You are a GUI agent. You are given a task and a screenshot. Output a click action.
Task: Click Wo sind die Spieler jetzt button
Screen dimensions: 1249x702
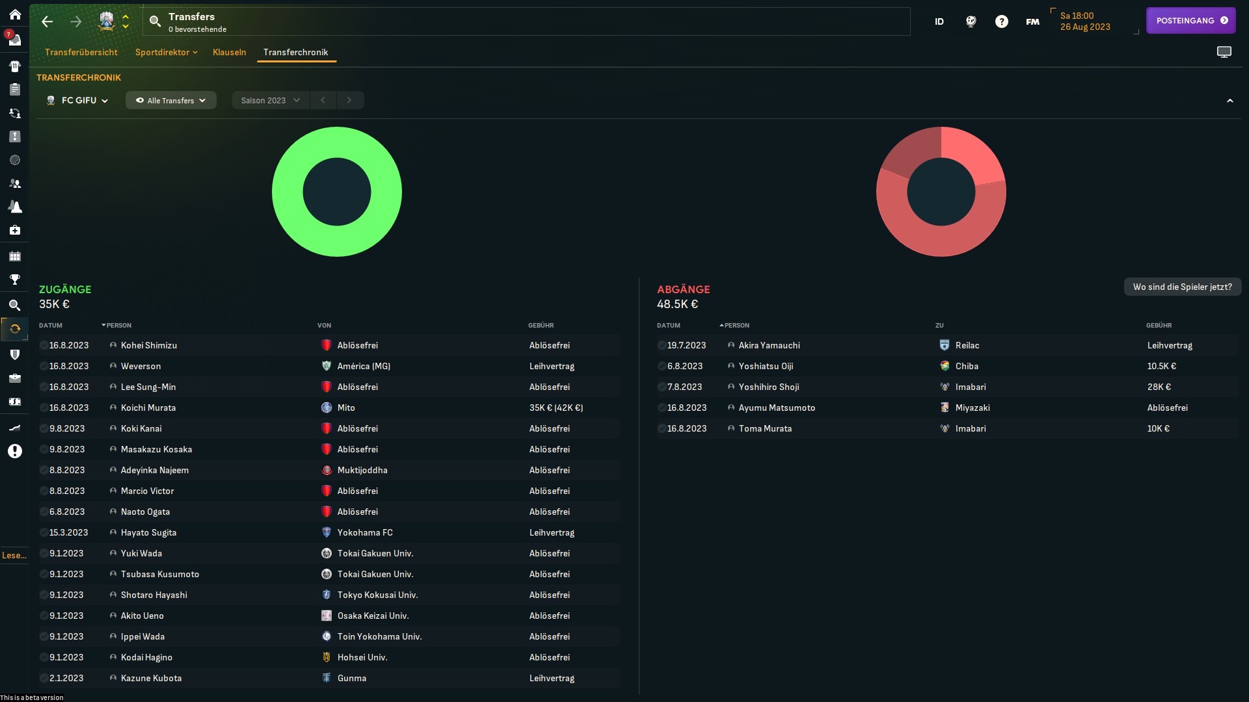pos(1182,287)
